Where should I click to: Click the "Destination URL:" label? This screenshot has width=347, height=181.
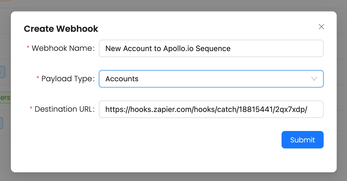(x=65, y=109)
